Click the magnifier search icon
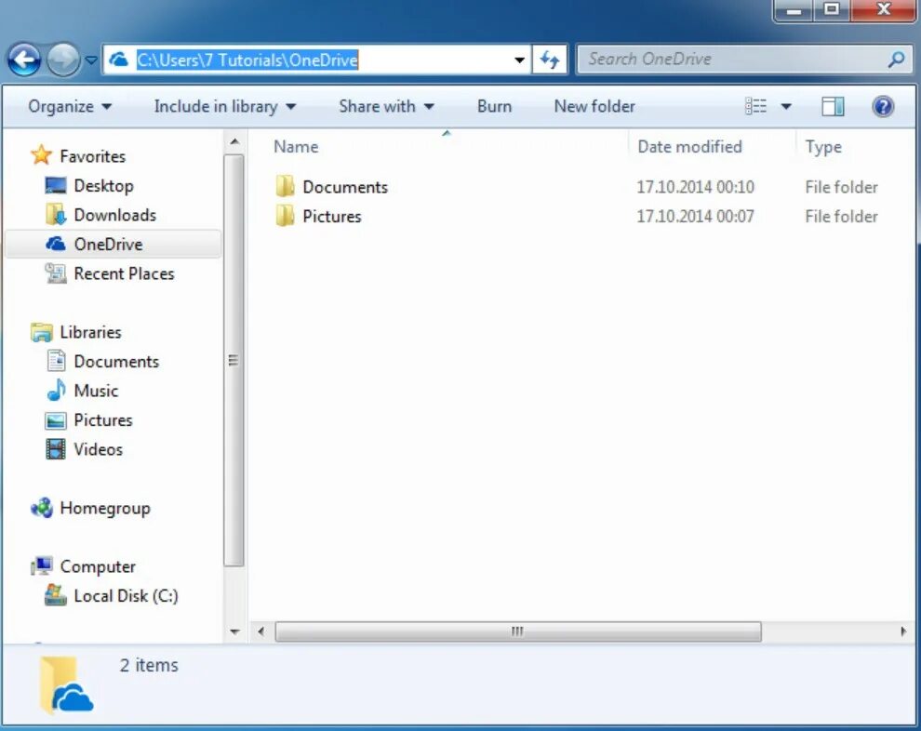Viewport: 921px width, 731px height. [x=896, y=60]
